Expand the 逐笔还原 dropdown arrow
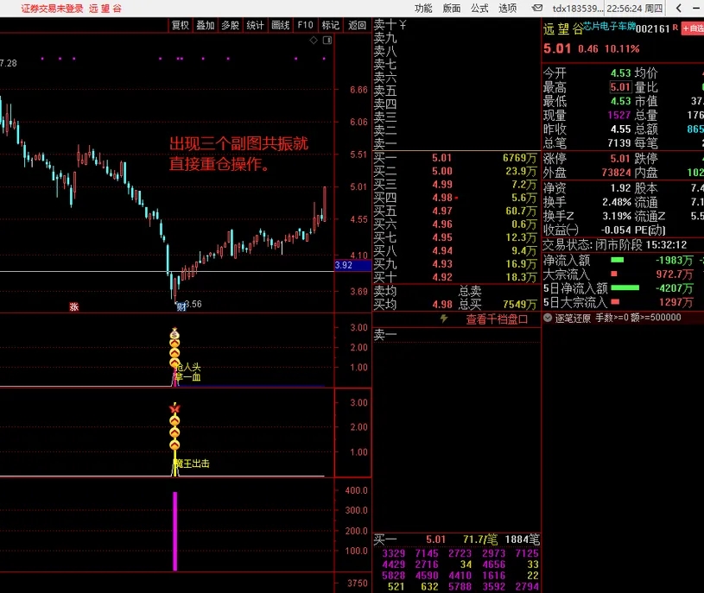704x593 pixels. [549, 318]
